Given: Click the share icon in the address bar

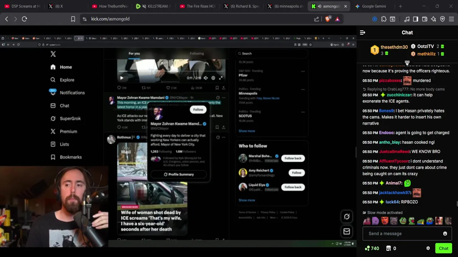Looking at the screenshot, I should pyautogui.click(x=317, y=19).
